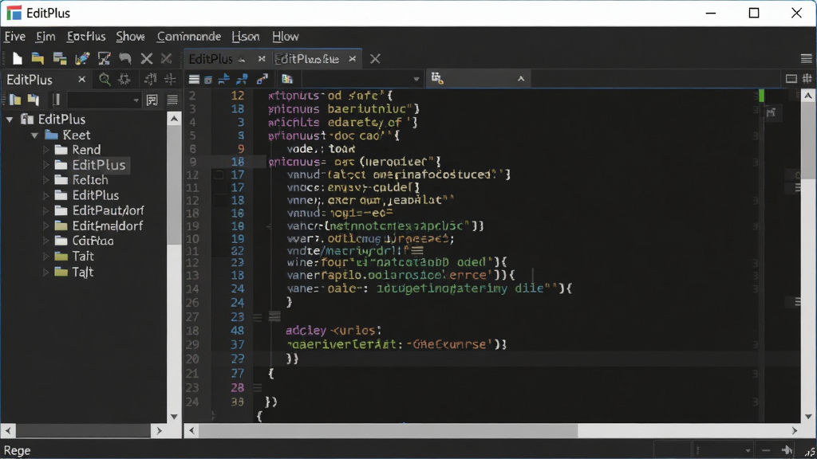817x459 pixels.
Task: Open the hamburger menu at the tab bar's right end
Action: [x=807, y=58]
